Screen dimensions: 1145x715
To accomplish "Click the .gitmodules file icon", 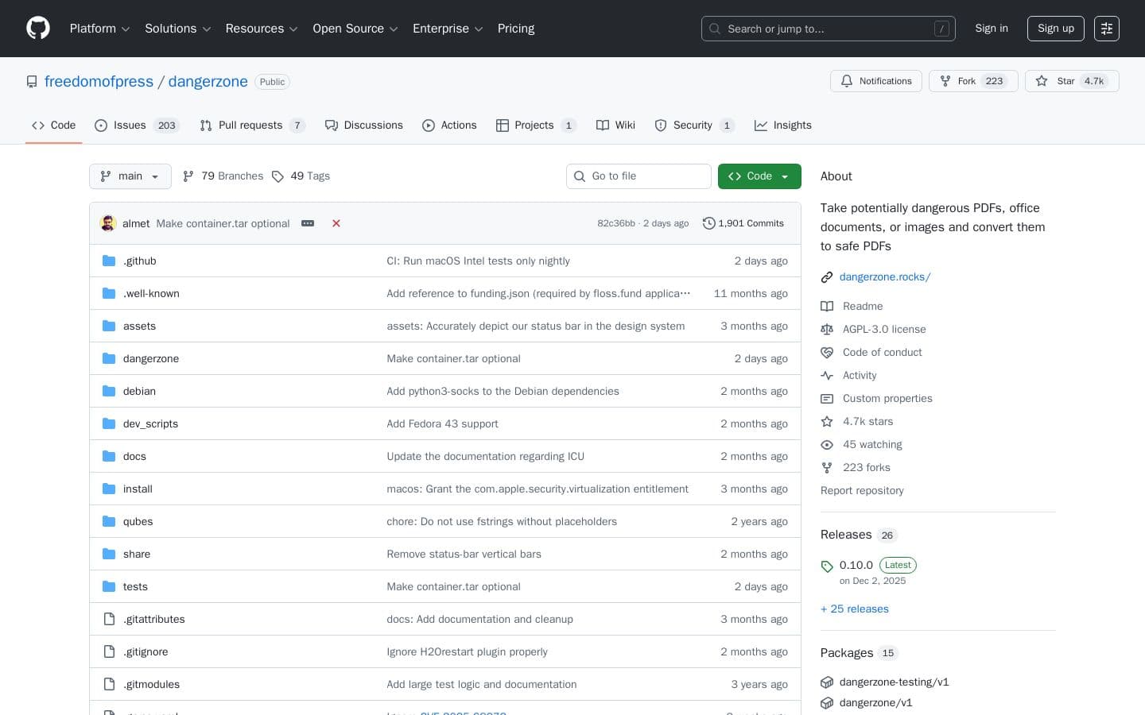I will click(109, 684).
